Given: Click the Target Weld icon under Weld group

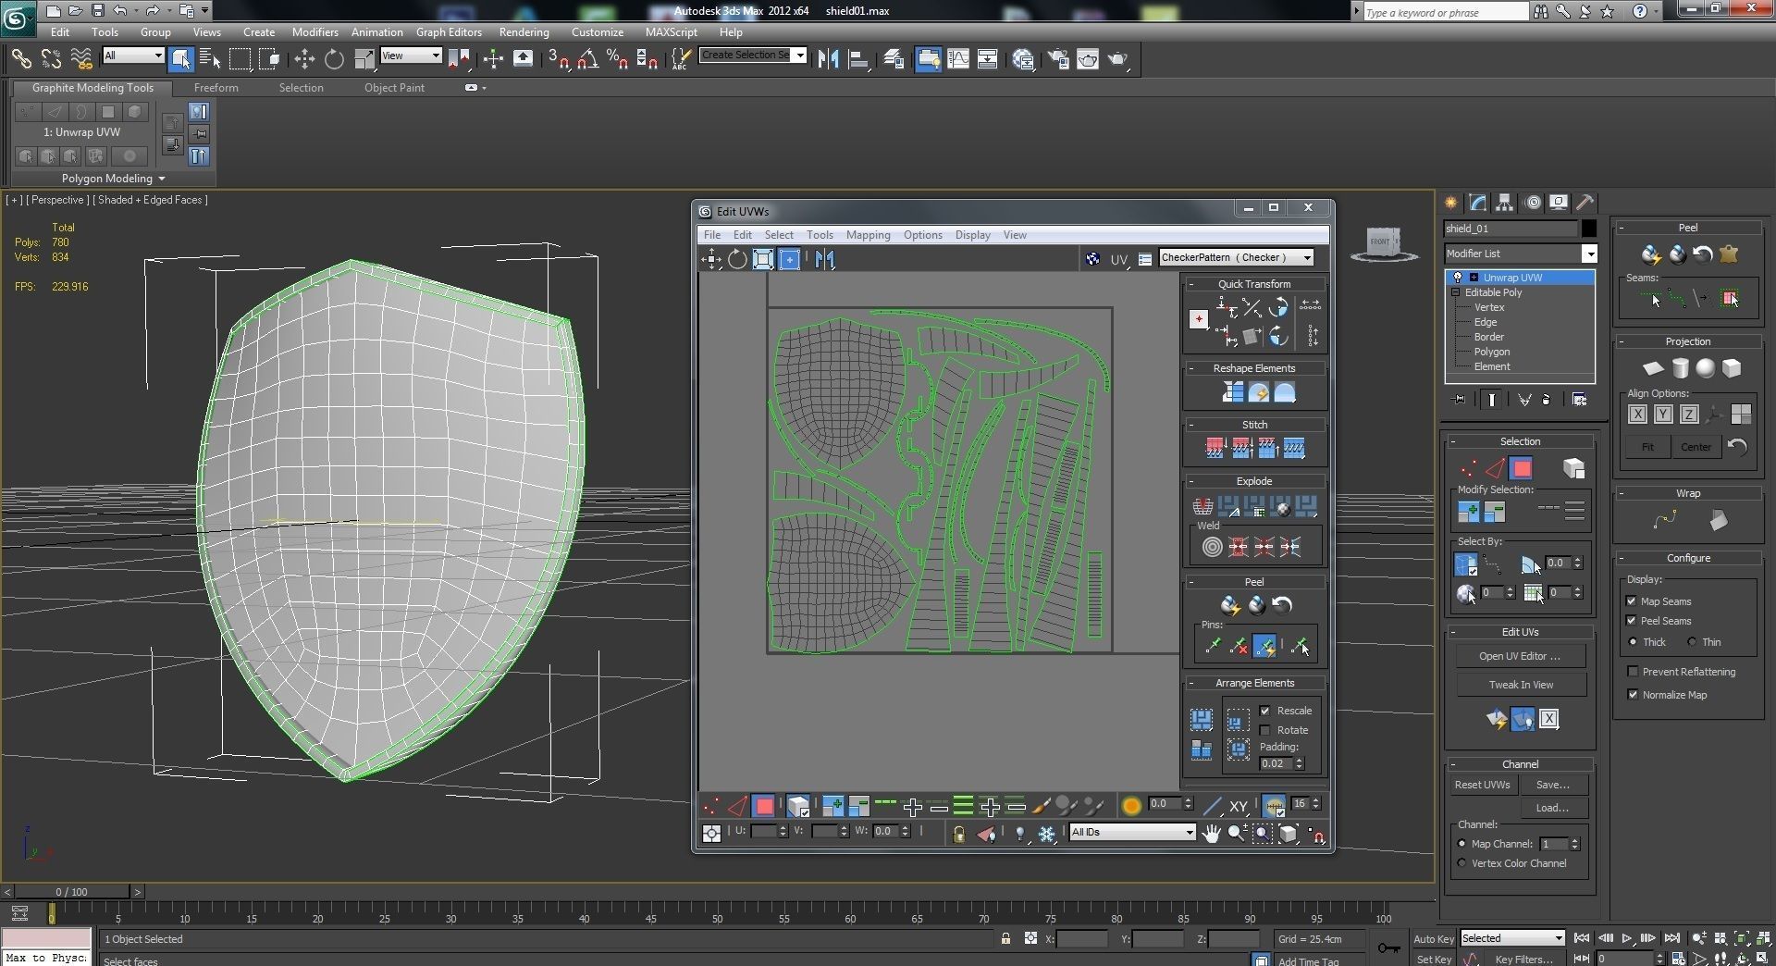Looking at the screenshot, I should [1213, 547].
